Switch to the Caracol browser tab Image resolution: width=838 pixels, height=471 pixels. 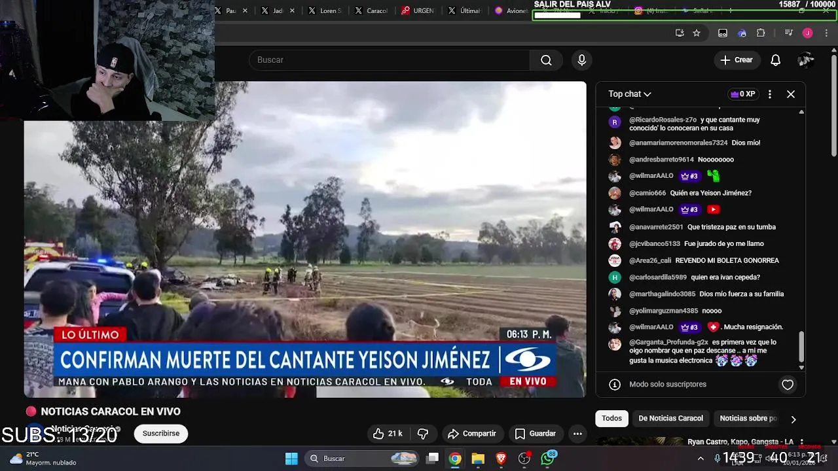371,10
